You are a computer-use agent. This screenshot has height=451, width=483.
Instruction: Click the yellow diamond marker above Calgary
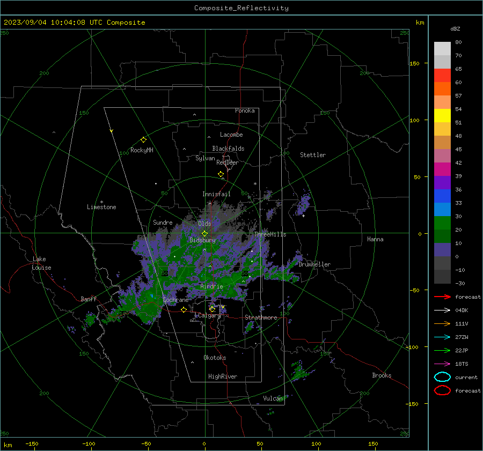point(212,309)
